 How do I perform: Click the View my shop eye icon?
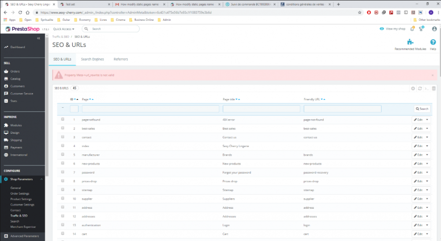381,29
